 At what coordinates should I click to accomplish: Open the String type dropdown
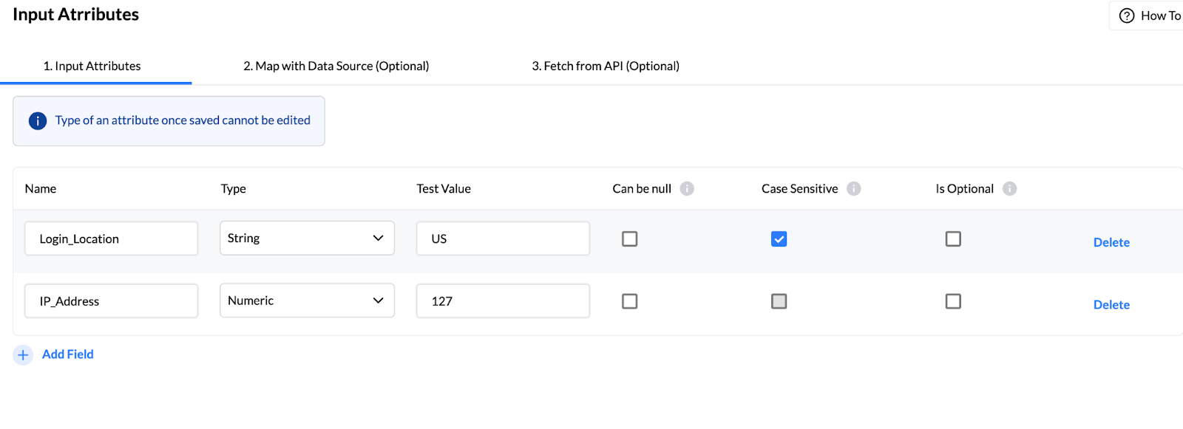coord(307,238)
